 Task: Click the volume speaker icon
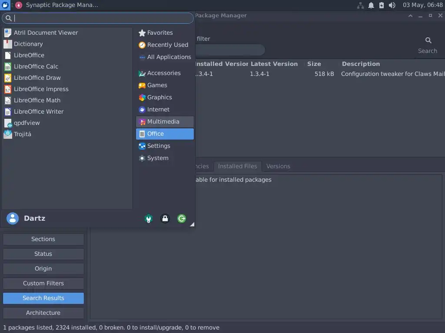tap(392, 5)
